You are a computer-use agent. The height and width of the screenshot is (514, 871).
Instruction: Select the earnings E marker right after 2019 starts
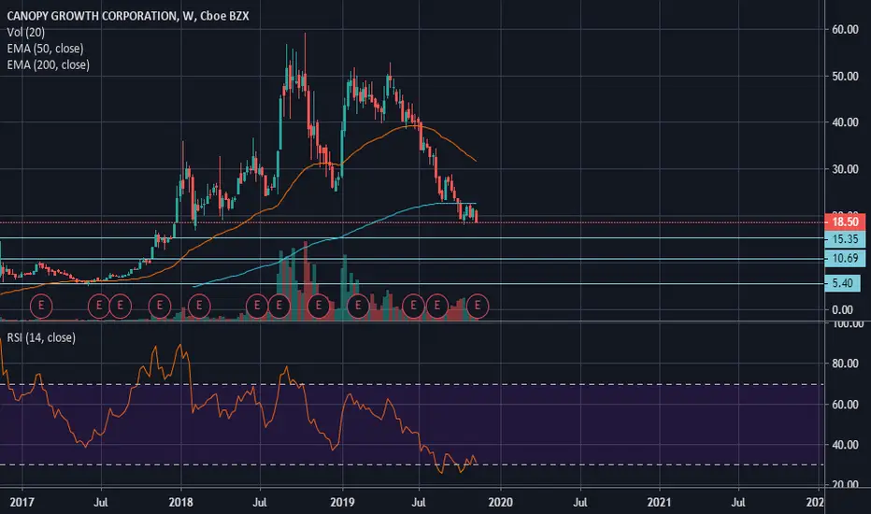(358, 306)
